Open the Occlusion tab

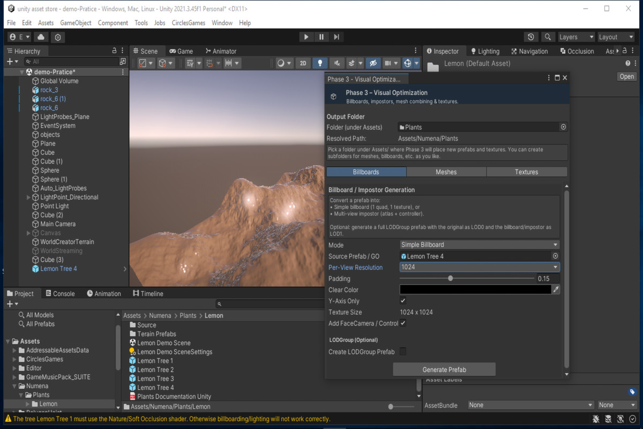pyautogui.click(x=577, y=51)
